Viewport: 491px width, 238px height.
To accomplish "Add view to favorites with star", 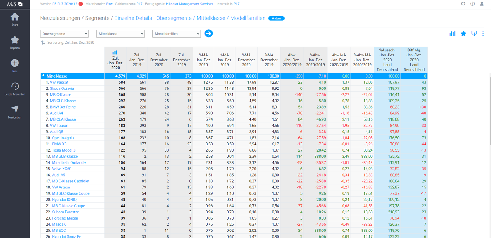I will pyautogui.click(x=463, y=33).
